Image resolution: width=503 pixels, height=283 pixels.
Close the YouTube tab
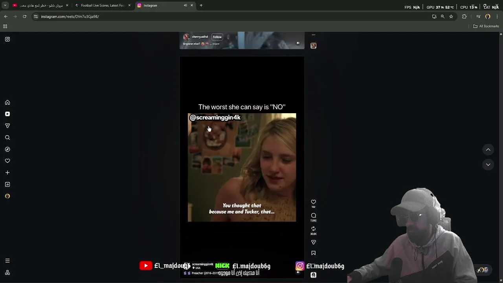coord(67,6)
